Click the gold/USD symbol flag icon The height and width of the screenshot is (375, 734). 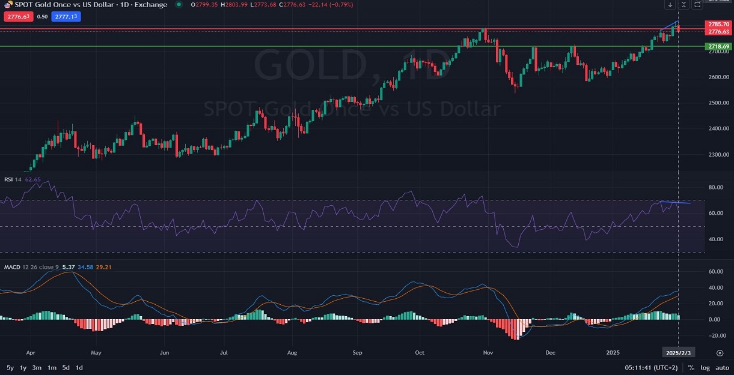[x=9, y=5]
